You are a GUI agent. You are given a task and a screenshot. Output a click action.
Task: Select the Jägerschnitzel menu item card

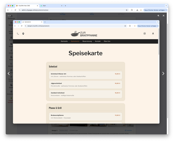(x=85, y=85)
